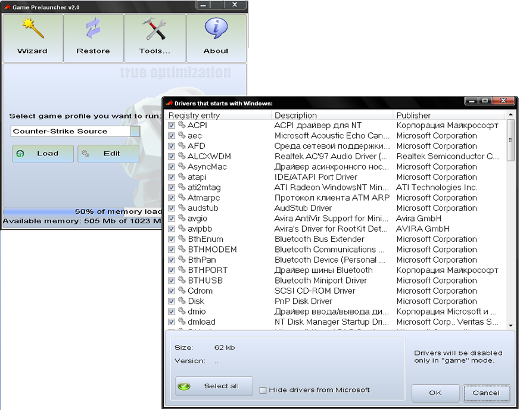Screen dimensions: 520x411
Task: Uncheck the dmio driver checkbox
Action: [172, 312]
